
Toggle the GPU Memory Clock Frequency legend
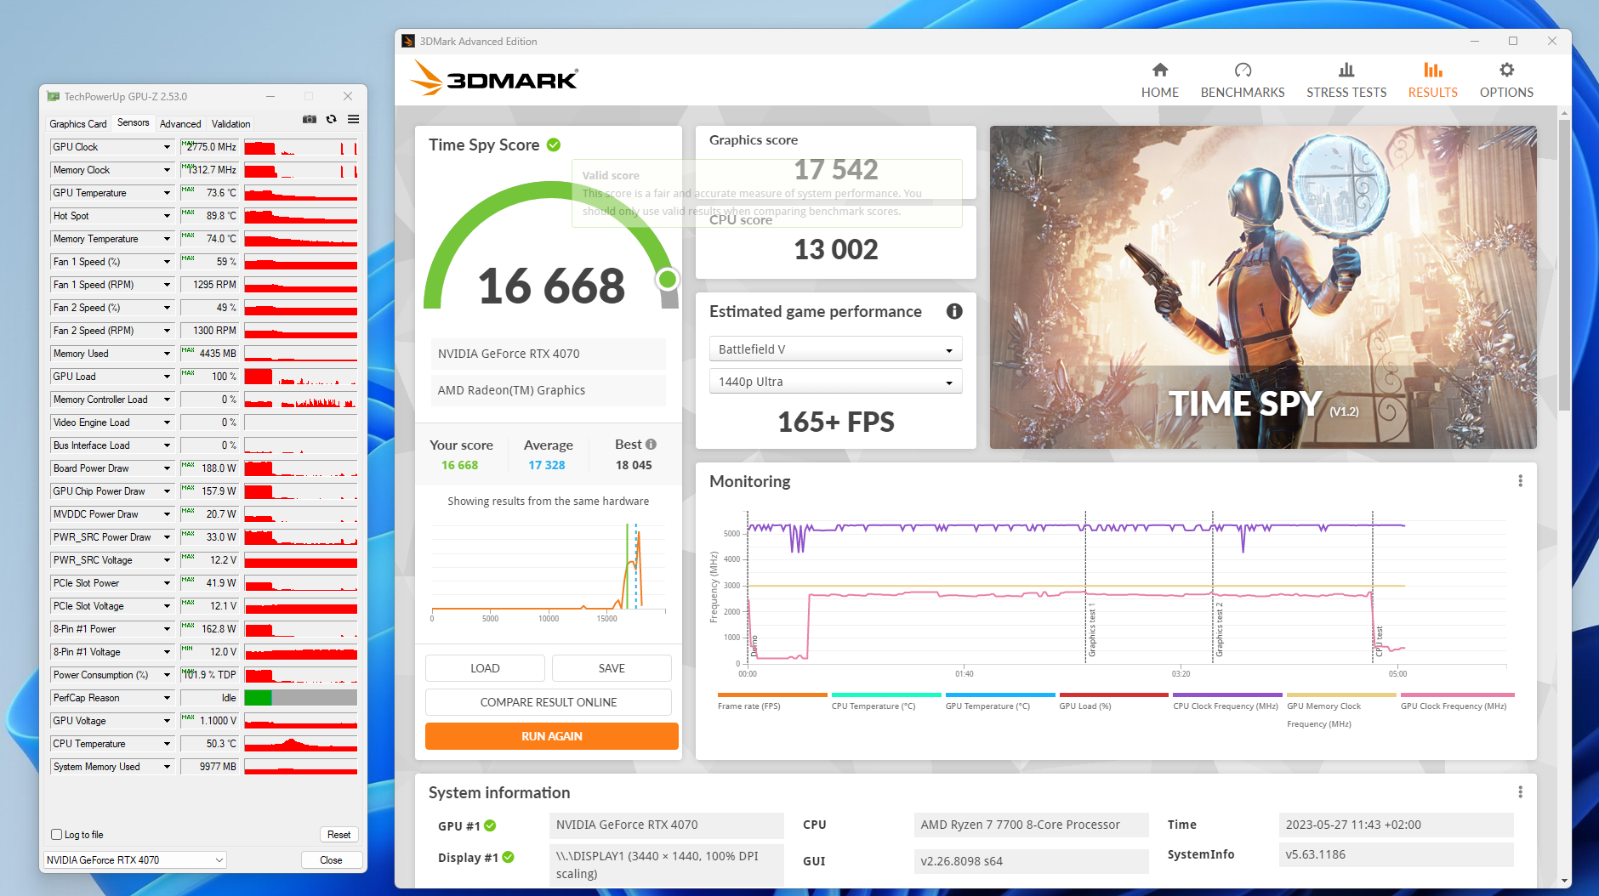pos(1341,712)
